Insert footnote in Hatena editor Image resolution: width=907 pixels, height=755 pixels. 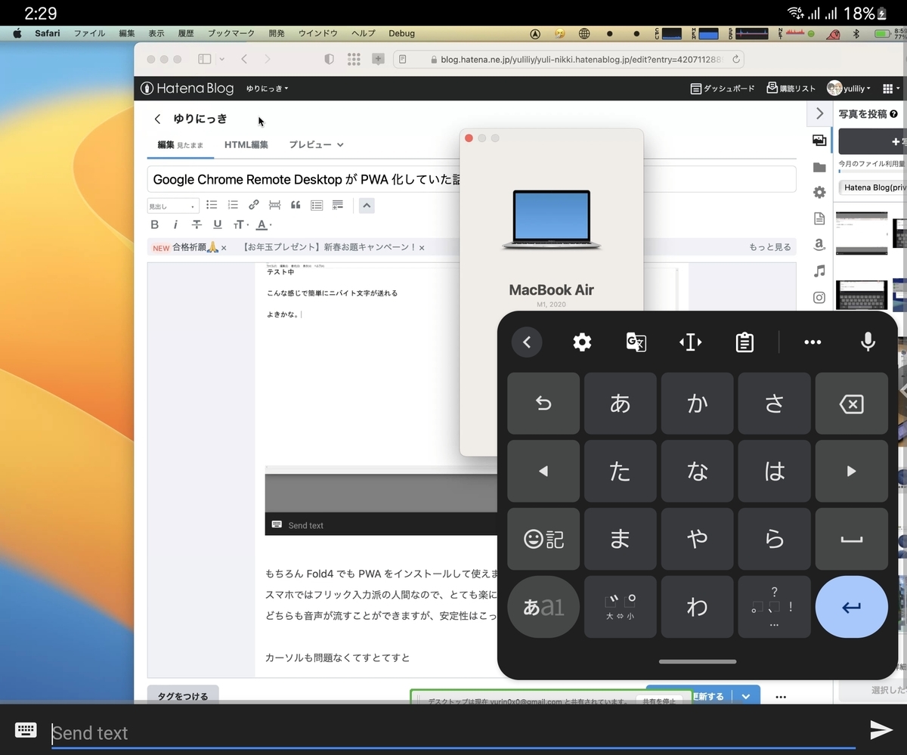pyautogui.click(x=337, y=205)
